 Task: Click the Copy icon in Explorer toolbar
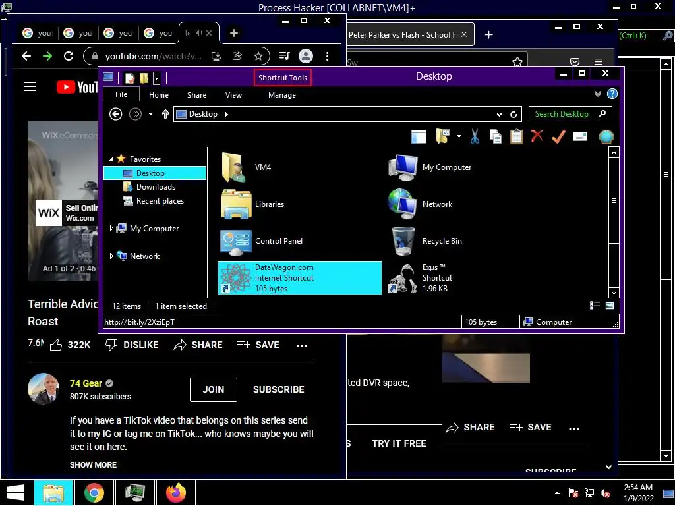pyautogui.click(x=496, y=136)
